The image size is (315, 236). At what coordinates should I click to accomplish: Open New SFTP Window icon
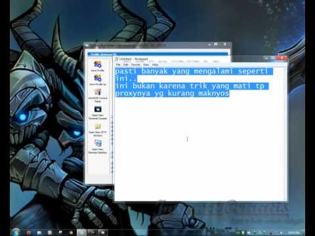98,127
